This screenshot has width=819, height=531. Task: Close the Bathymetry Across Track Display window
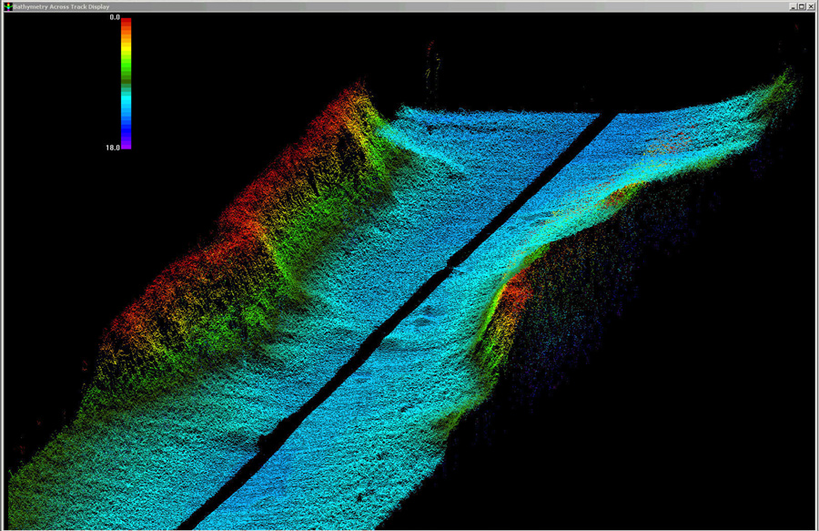(812, 5)
